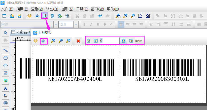Open the 文件(F) menu
The width and height of the screenshot is (207, 110).
[x=7, y=9]
